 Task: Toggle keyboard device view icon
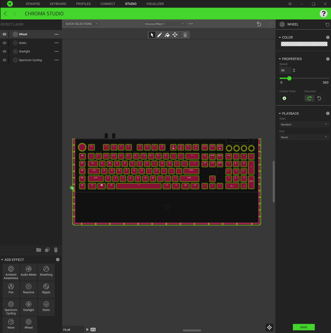93,330
